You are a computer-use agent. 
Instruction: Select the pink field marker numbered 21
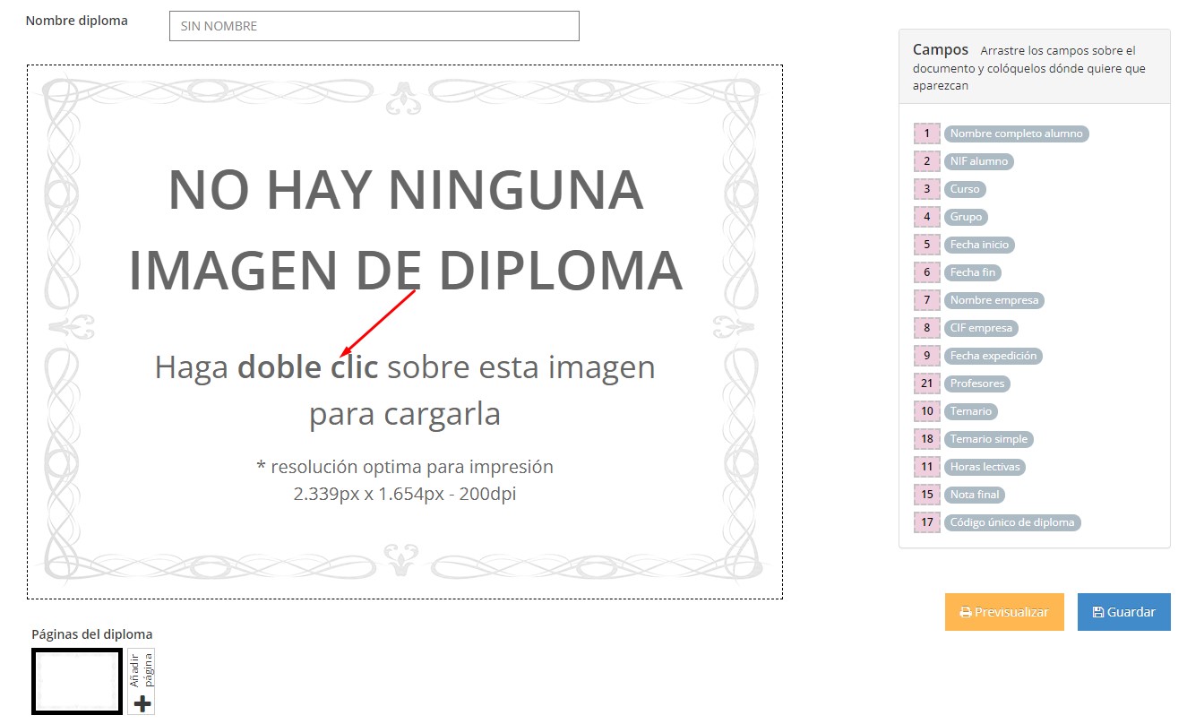pyautogui.click(x=927, y=384)
